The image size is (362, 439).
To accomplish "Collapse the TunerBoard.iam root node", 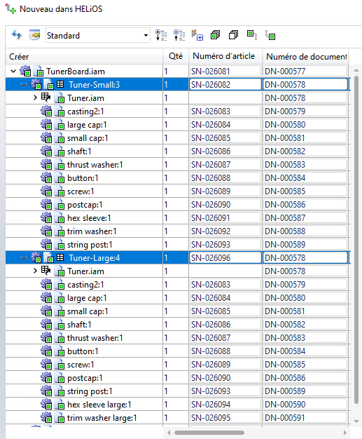I will (13, 72).
